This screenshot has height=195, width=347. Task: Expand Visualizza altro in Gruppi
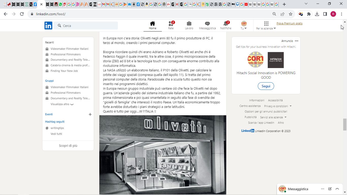[62, 104]
